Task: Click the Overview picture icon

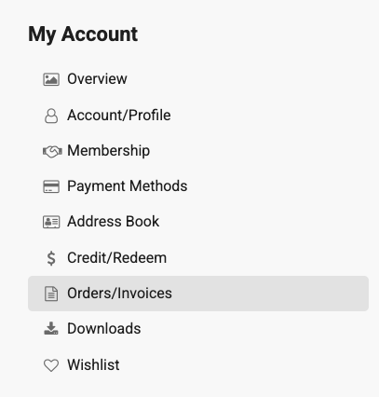Action: point(51,79)
